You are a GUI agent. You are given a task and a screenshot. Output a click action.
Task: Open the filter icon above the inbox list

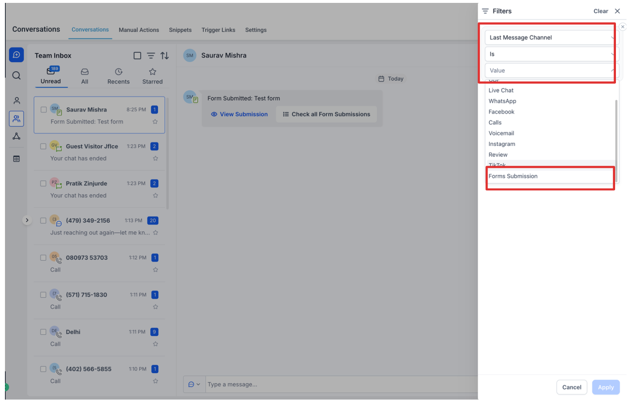(151, 55)
